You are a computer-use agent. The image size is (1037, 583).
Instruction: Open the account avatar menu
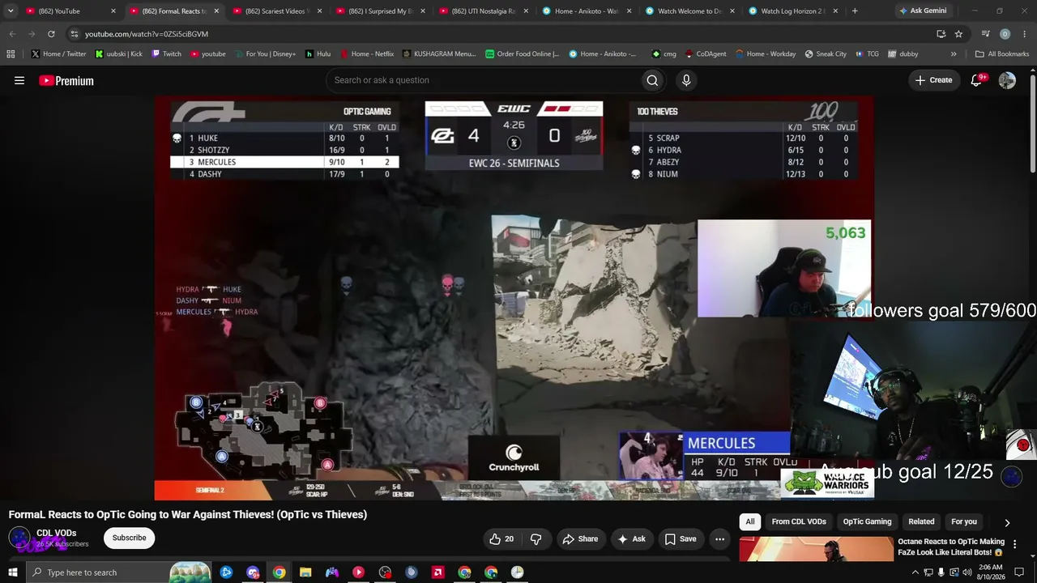(1007, 80)
